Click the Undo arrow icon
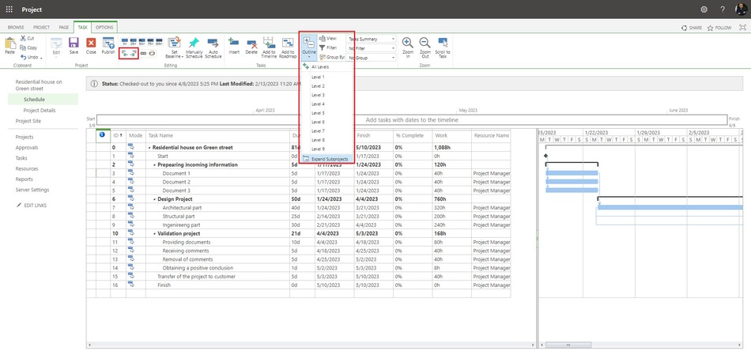The image size is (751, 351). point(23,57)
